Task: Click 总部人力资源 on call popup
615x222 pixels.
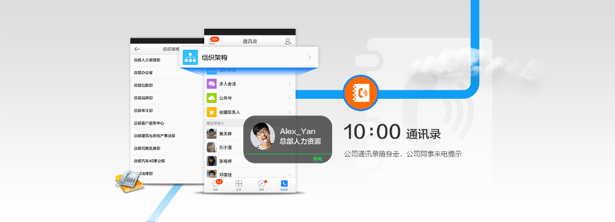Action: 300,141
